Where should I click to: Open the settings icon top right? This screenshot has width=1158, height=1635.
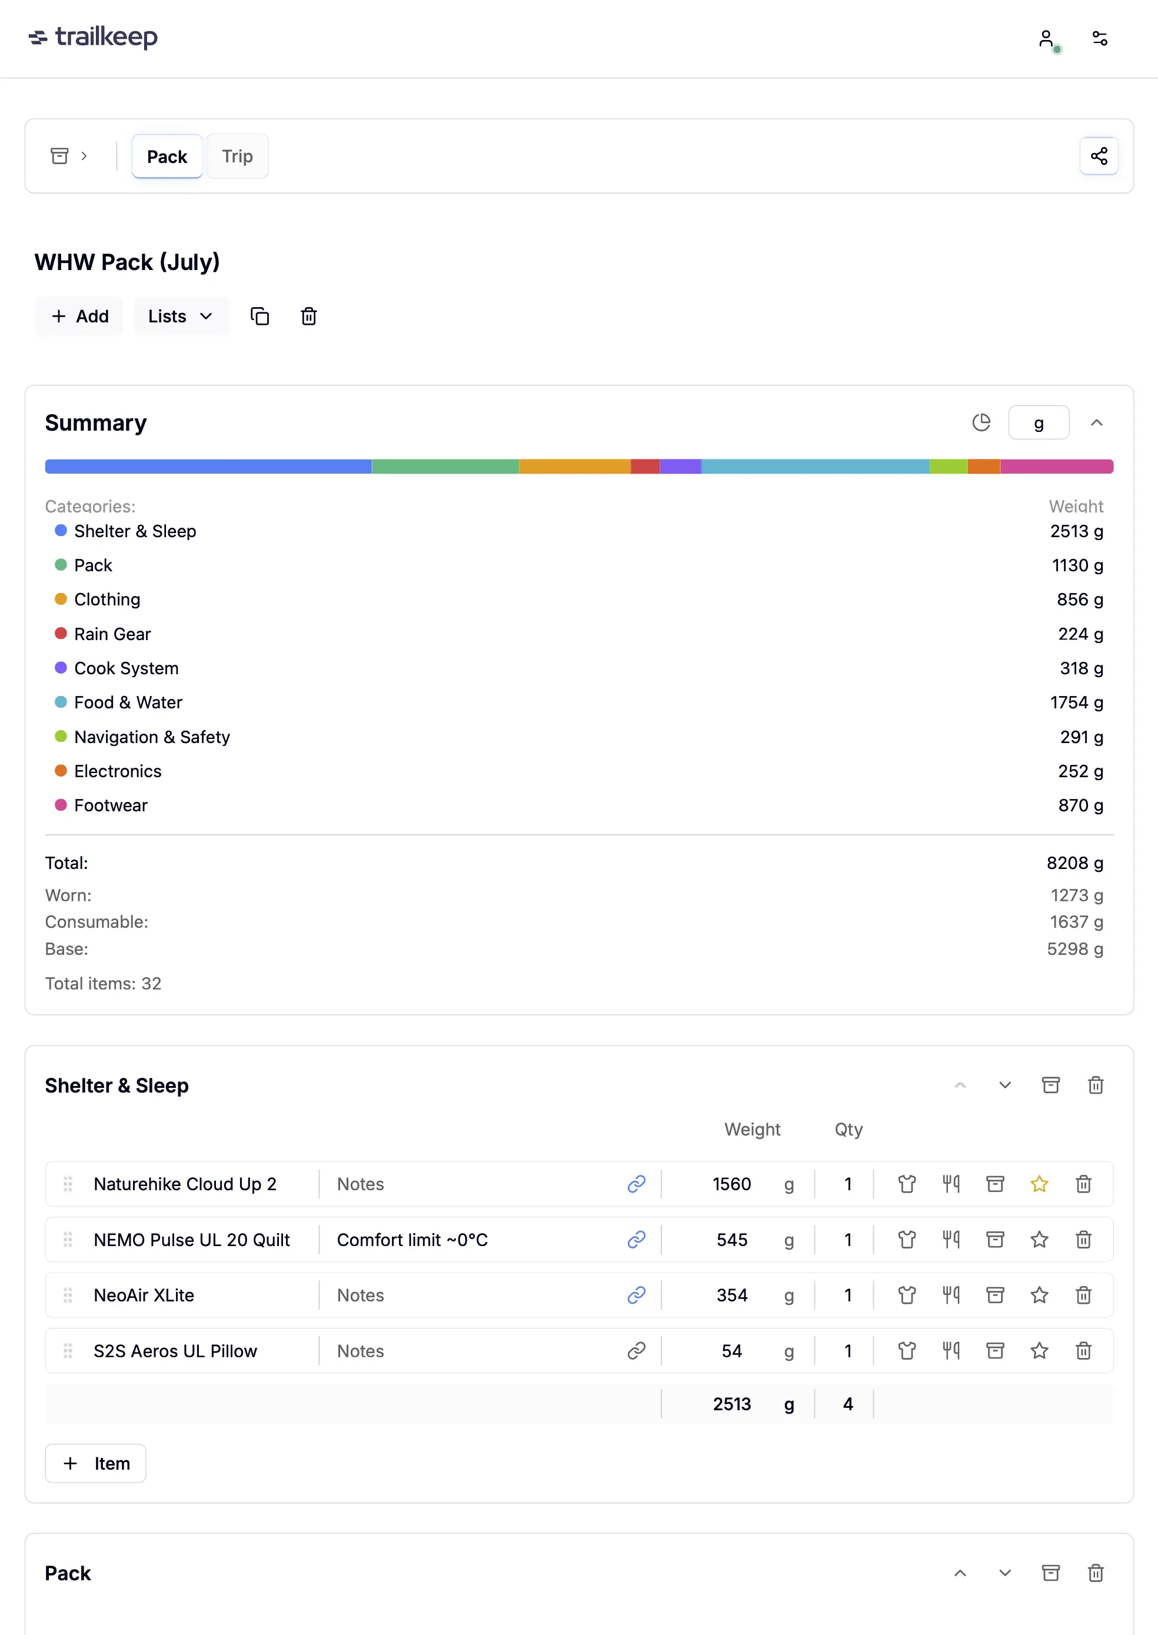click(1100, 38)
